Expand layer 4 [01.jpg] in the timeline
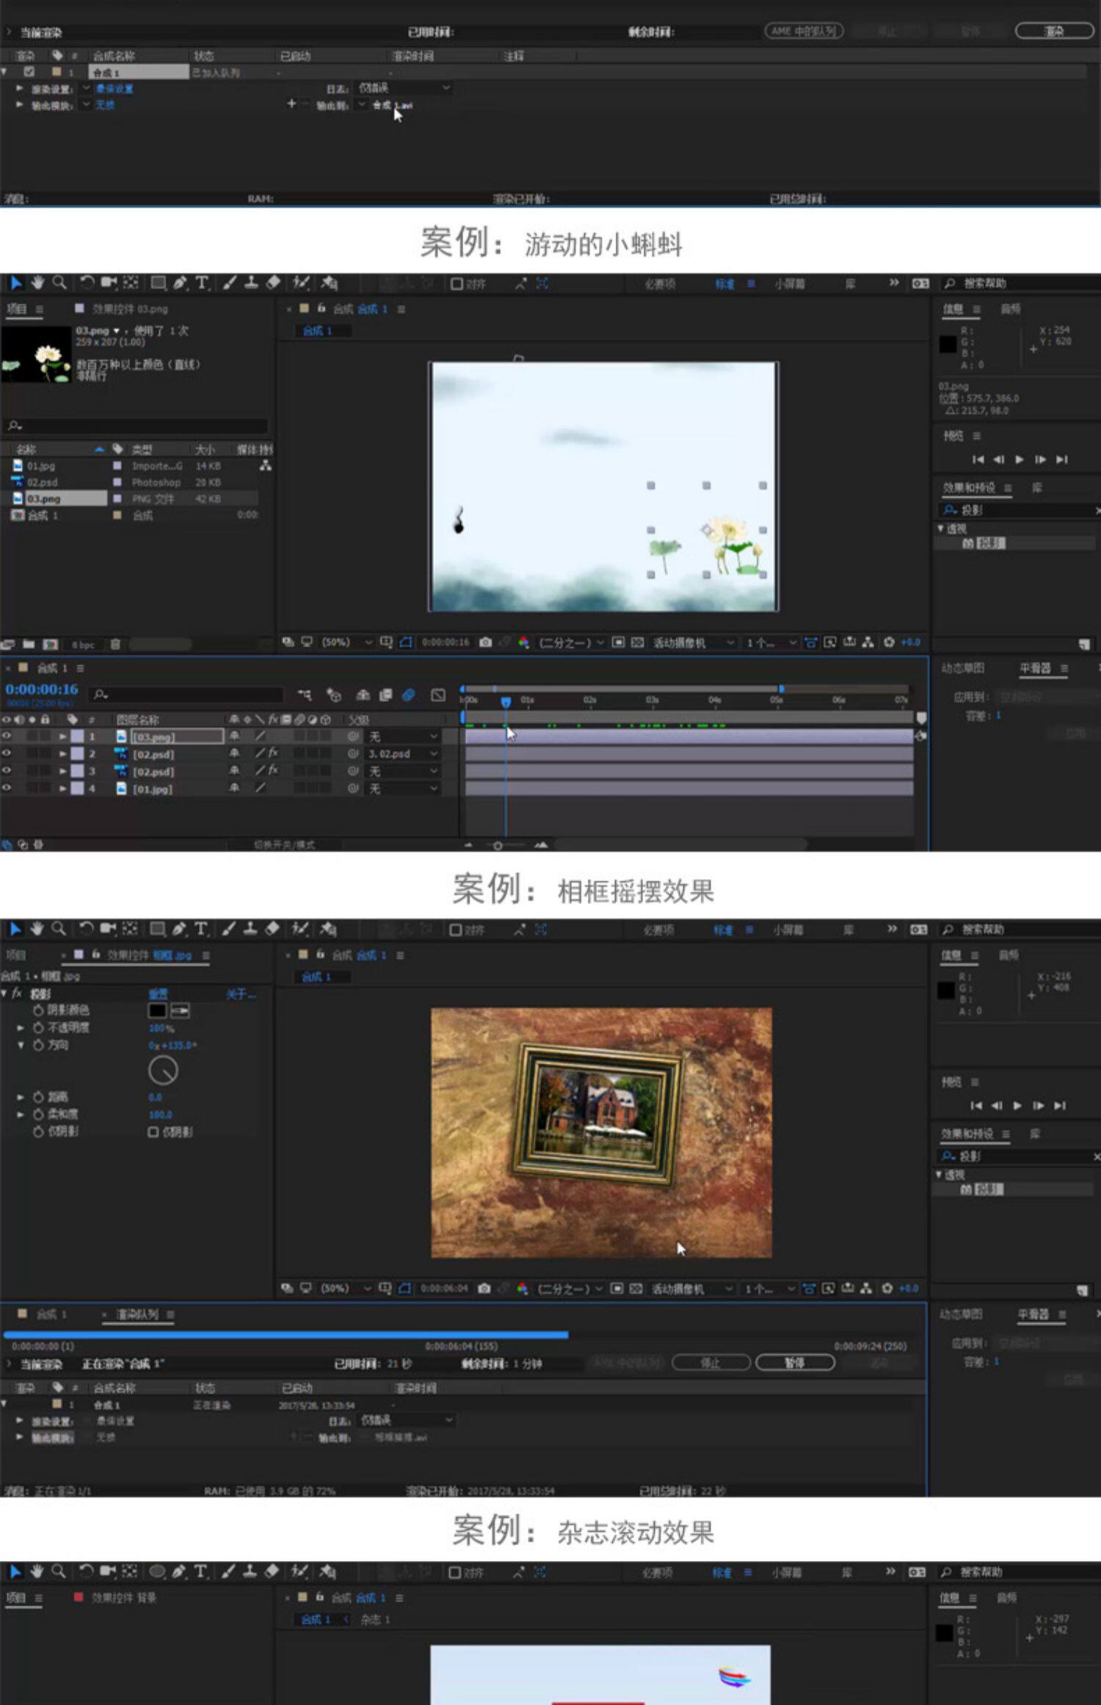The image size is (1101, 1705). (x=63, y=789)
